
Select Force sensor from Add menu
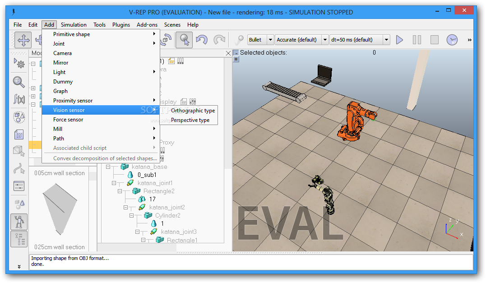pyautogui.click(x=101, y=119)
